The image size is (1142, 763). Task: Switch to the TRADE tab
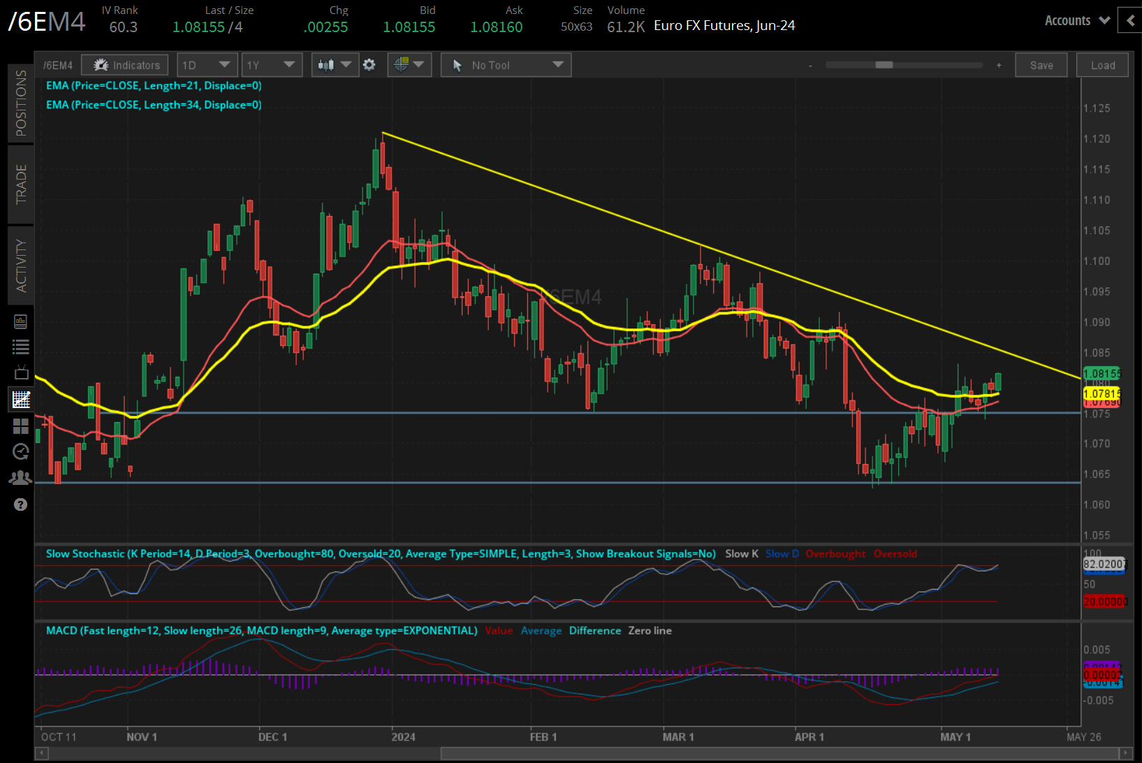pyautogui.click(x=21, y=184)
